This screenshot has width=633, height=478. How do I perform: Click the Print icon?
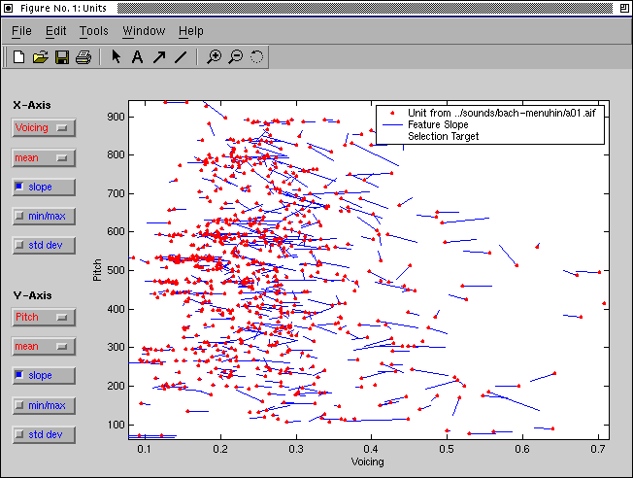pyautogui.click(x=83, y=57)
